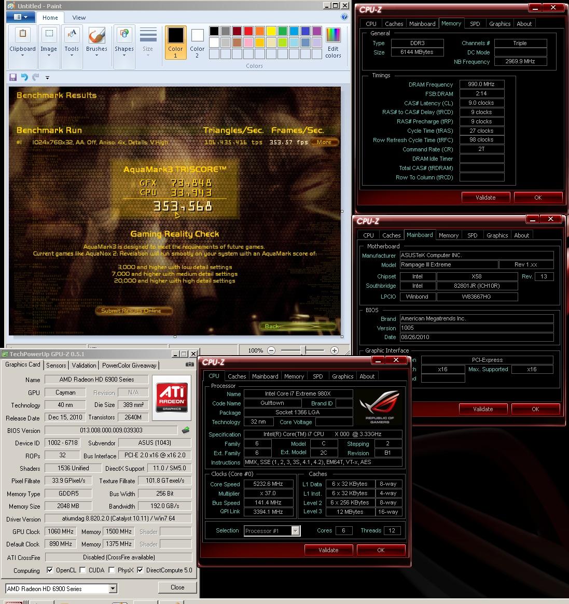Screen dimensions: 569x604
Task: Switch to the View tab in Paint
Action: (x=79, y=18)
